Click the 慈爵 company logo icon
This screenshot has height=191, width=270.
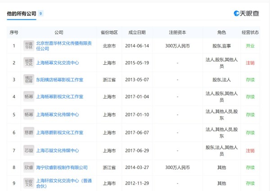29,133
